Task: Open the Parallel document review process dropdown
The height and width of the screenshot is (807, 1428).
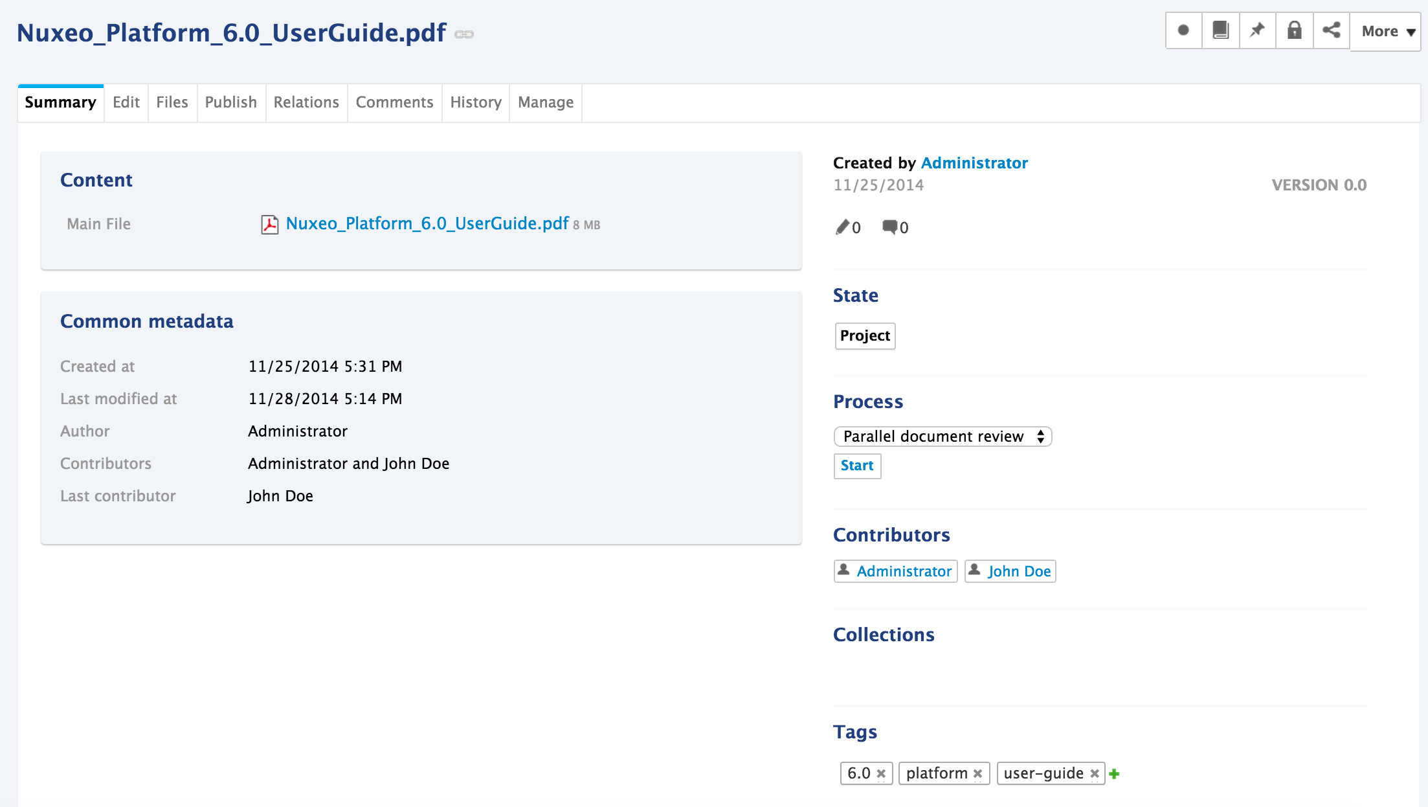Action: click(x=943, y=437)
